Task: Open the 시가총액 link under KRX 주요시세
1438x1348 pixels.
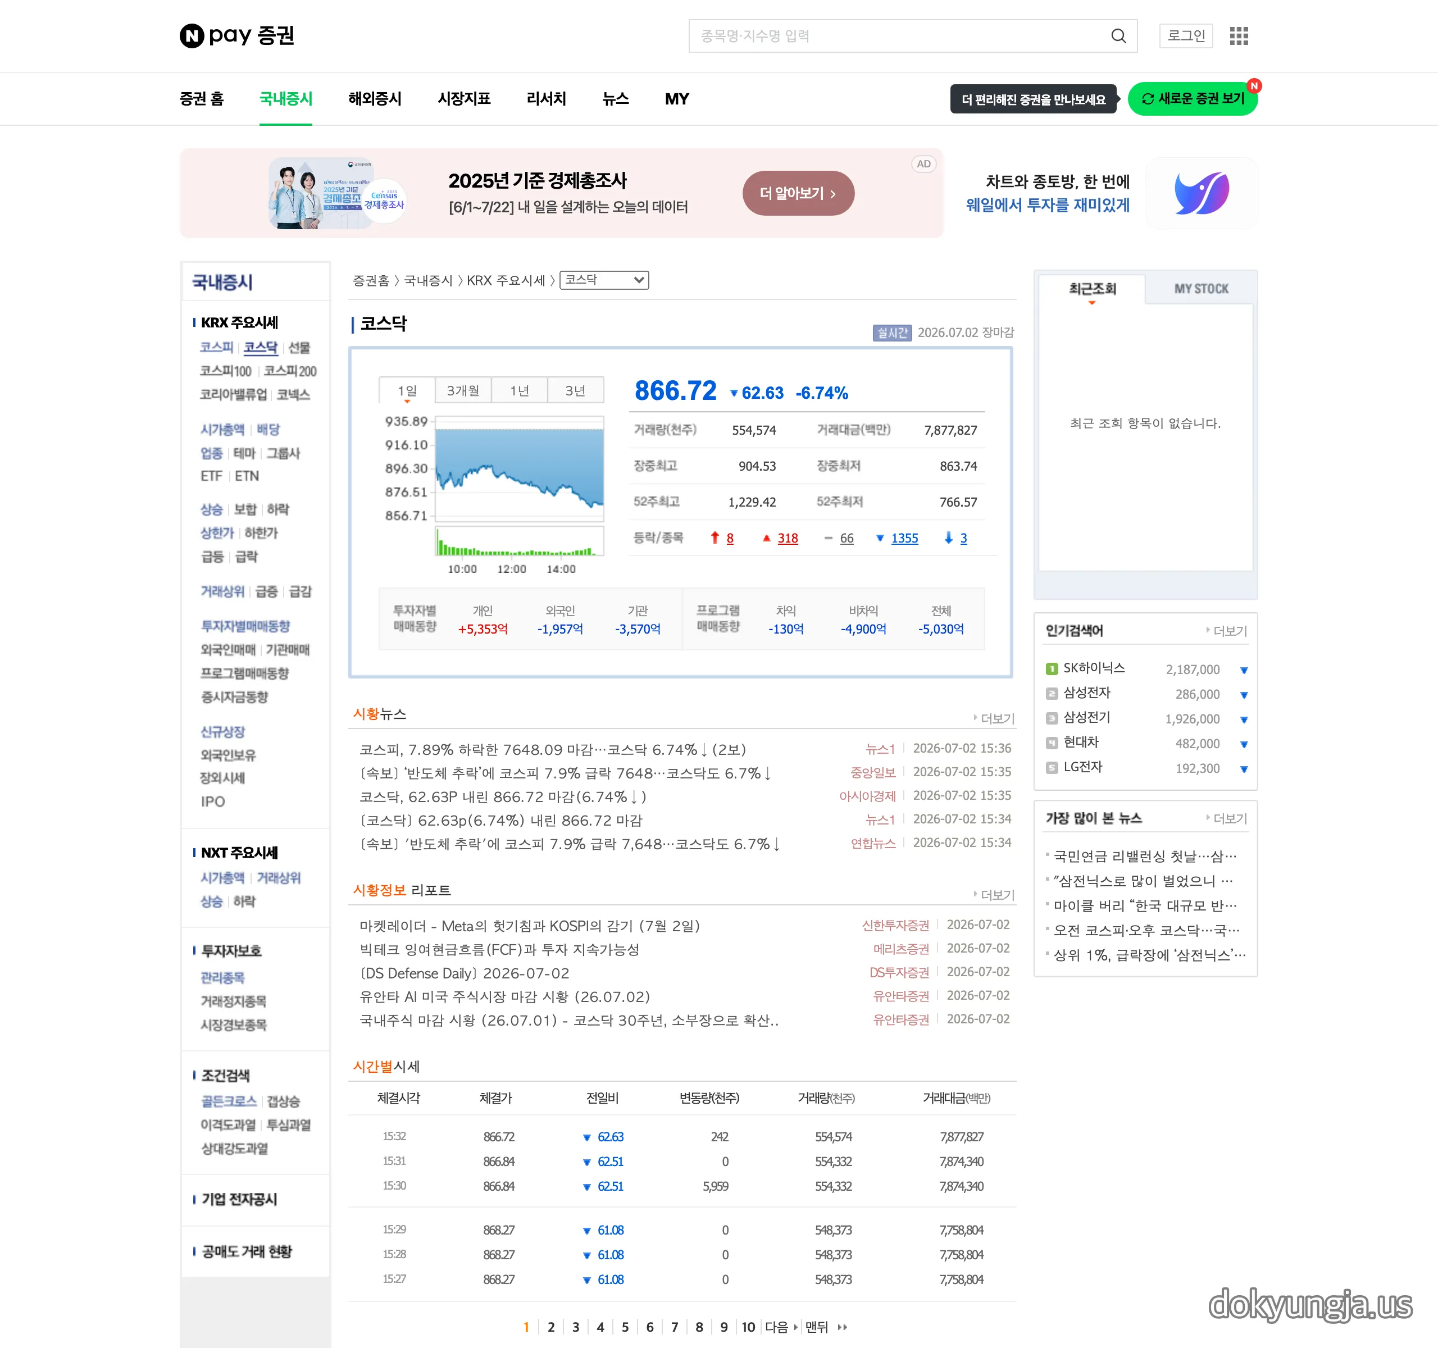Action: [x=222, y=430]
